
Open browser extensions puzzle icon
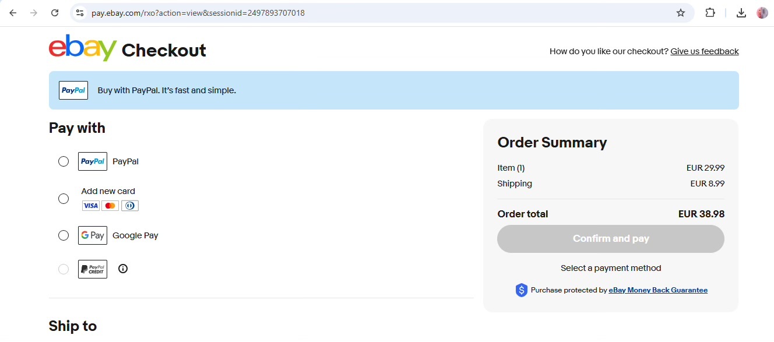(x=710, y=13)
